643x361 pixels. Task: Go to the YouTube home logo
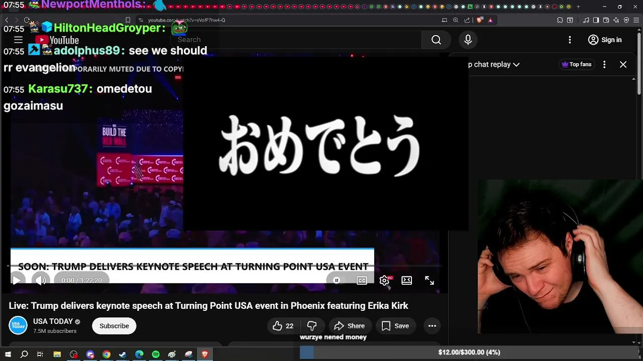57,40
